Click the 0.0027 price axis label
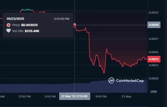Viewport: 167px width, 107px height. tap(154, 39)
